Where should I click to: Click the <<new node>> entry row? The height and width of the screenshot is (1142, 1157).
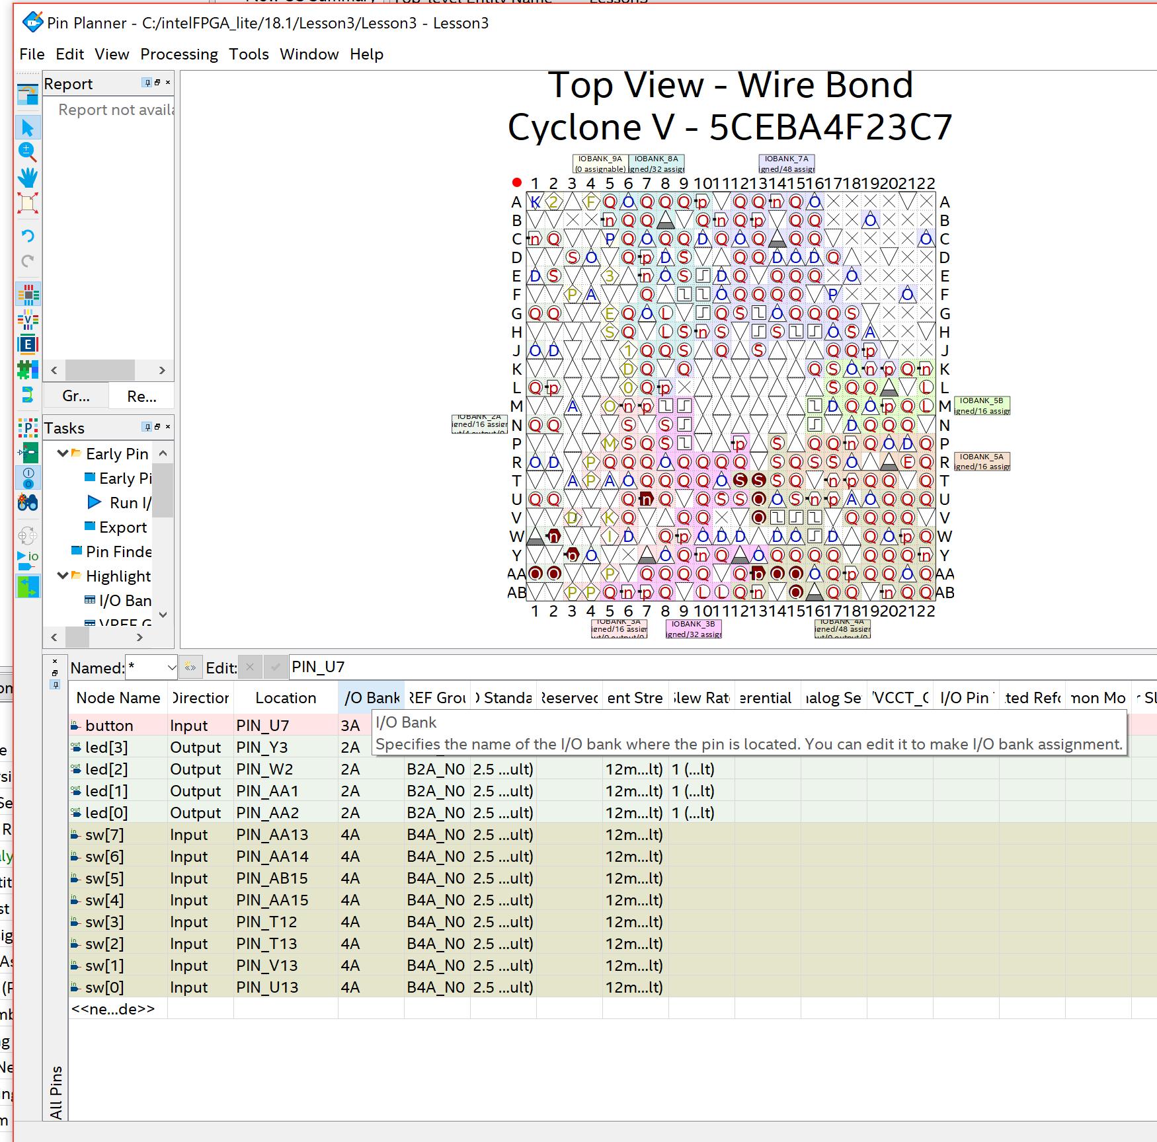tap(113, 1009)
